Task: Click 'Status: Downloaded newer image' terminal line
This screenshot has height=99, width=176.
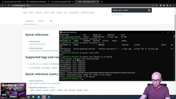Action: 85,75
